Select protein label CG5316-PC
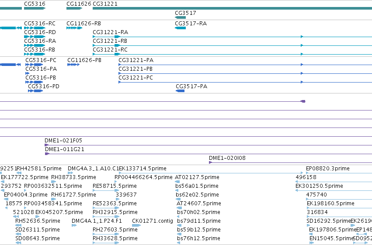The image size is (372, 245). pyautogui.click(x=41, y=60)
